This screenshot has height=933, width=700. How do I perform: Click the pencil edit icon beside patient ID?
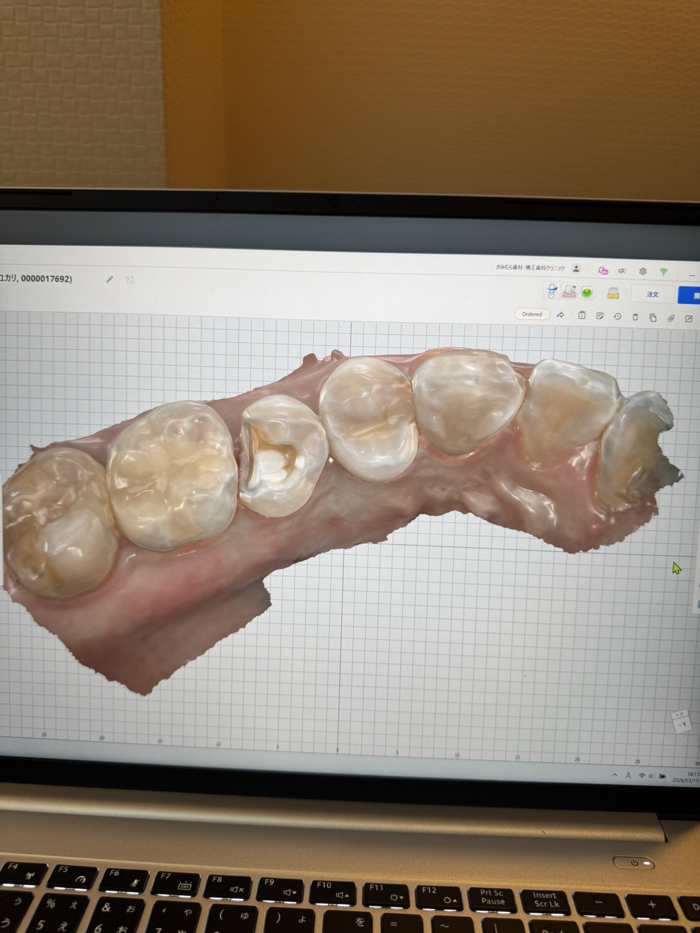110,279
